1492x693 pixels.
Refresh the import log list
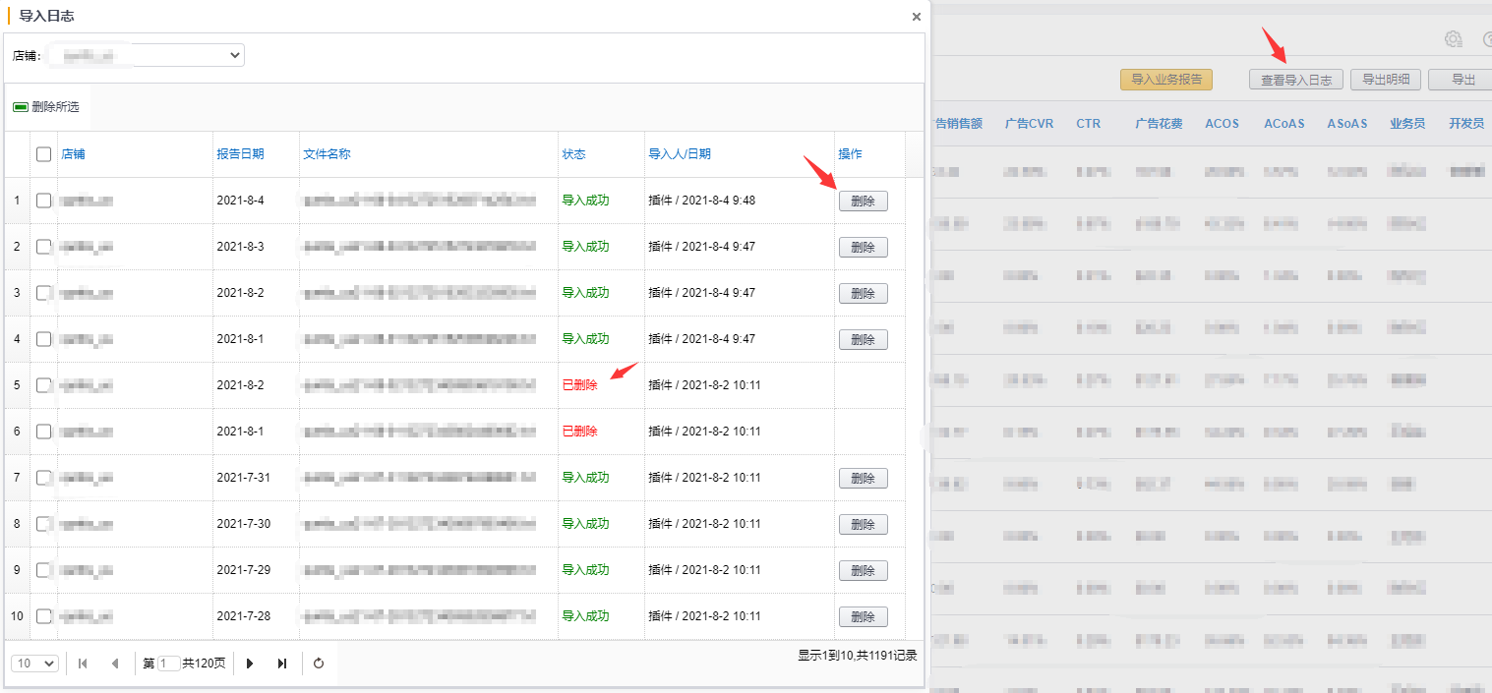pos(319,664)
